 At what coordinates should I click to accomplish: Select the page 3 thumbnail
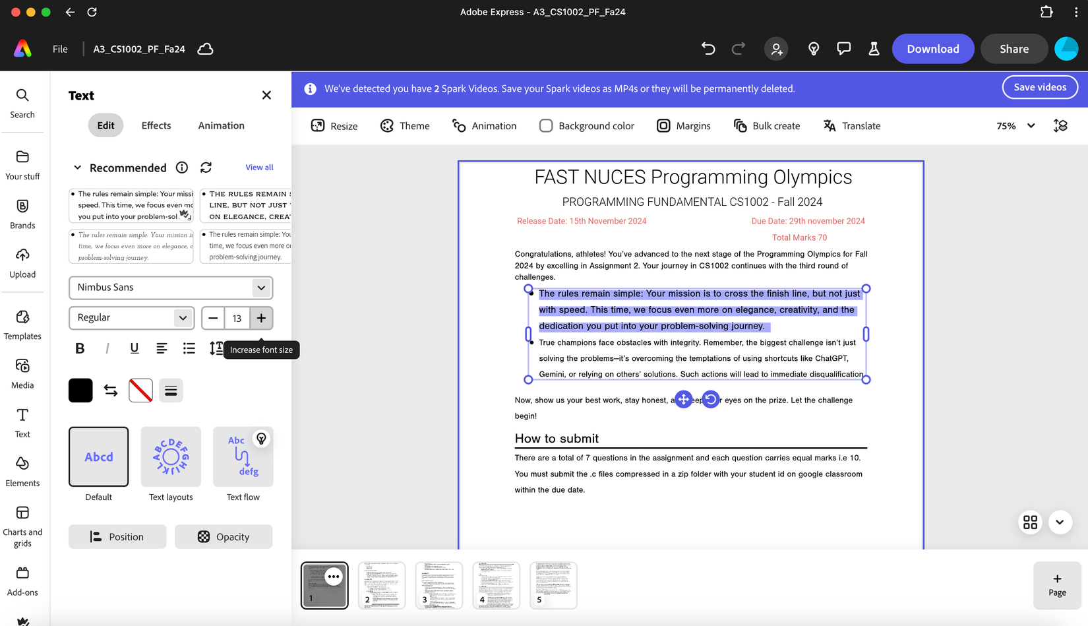[x=439, y=585]
